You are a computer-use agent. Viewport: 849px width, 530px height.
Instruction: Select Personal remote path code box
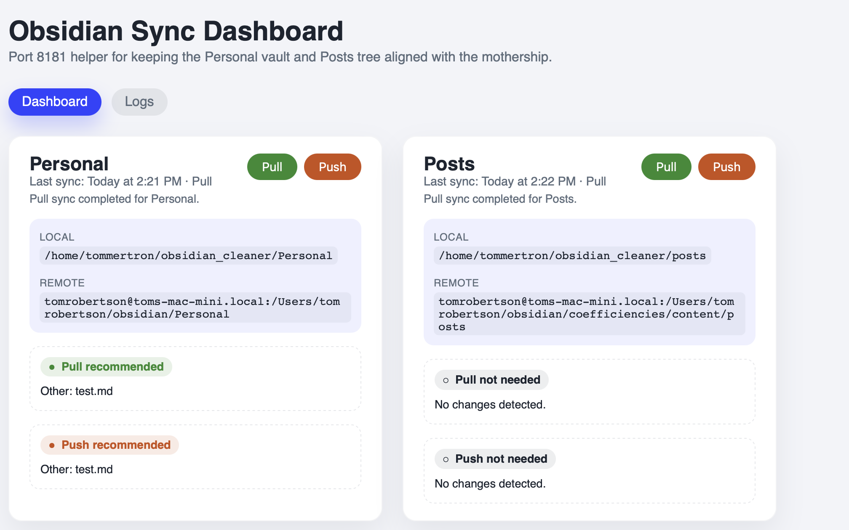coord(195,308)
